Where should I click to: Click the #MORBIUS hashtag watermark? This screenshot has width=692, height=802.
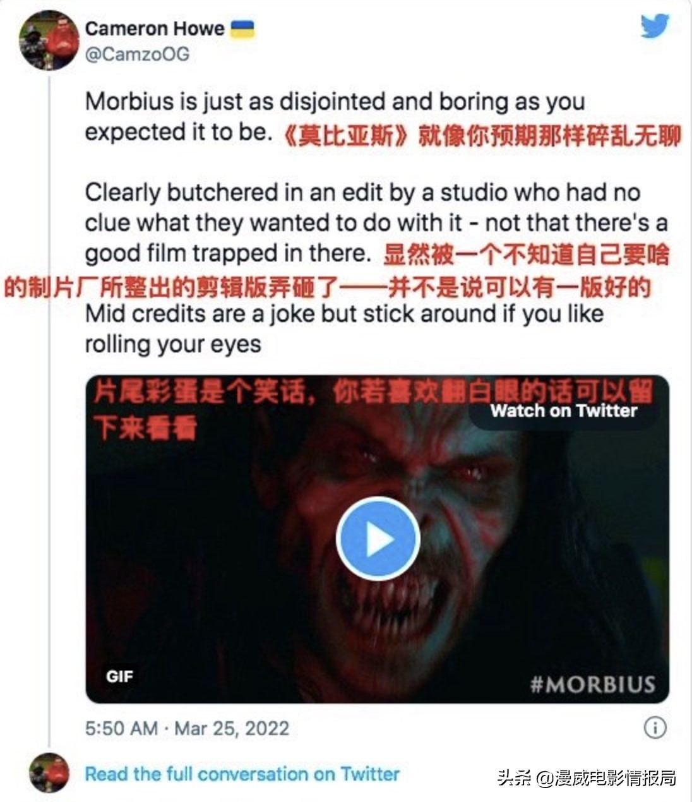pos(592,685)
